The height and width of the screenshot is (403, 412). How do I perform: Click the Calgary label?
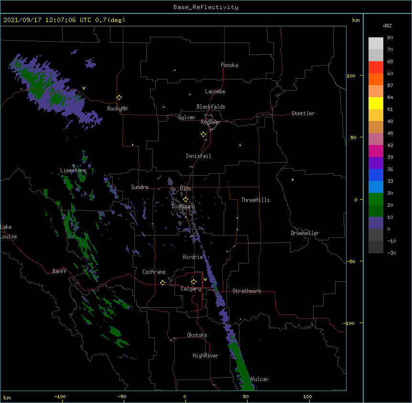(191, 289)
